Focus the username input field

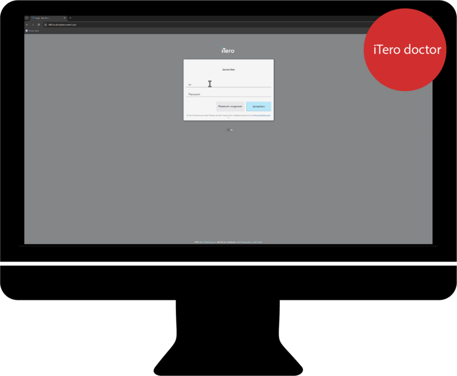(228, 84)
